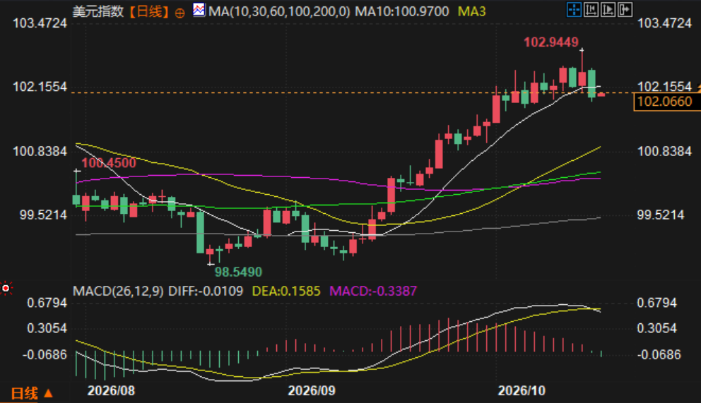Click the left MACD axis value 0.3054
This screenshot has height=403, width=701.
coord(47,328)
